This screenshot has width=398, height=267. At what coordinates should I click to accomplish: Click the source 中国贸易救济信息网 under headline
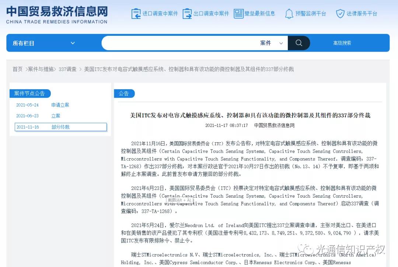[x=275, y=125]
